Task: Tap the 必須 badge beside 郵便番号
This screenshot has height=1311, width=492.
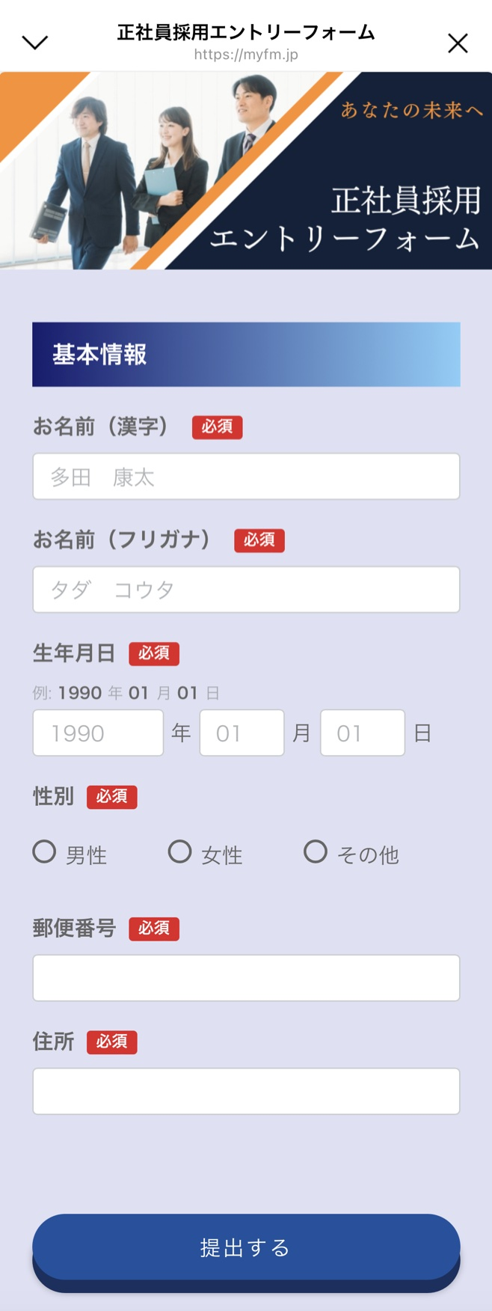Action: pos(154,929)
